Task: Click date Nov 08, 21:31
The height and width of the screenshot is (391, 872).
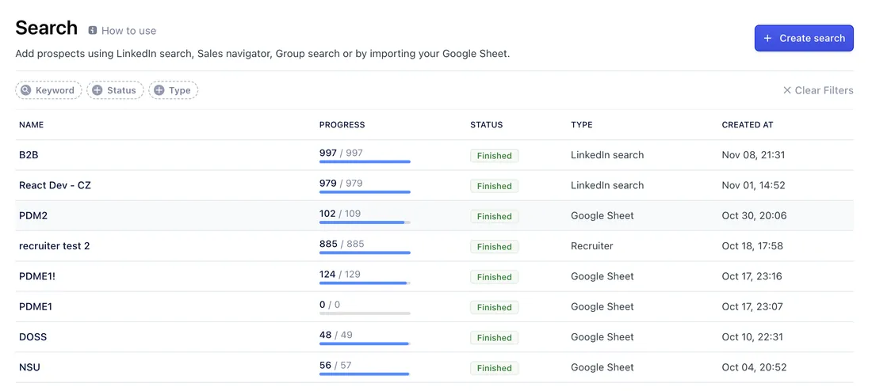Action: (x=754, y=155)
